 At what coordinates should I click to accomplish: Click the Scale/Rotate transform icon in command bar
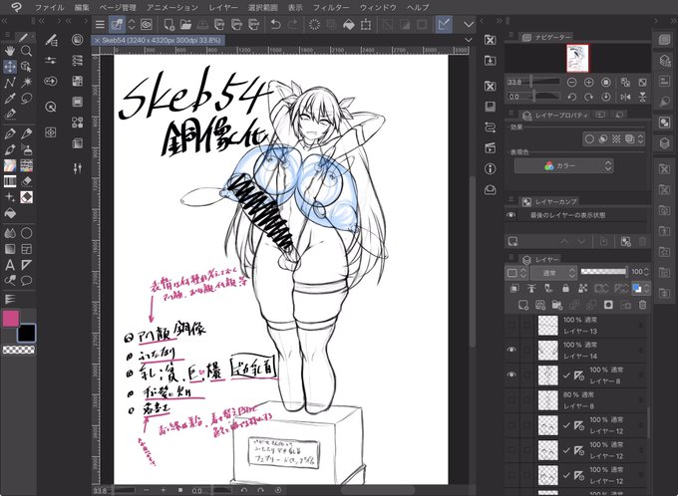pyautogui.click(x=366, y=25)
